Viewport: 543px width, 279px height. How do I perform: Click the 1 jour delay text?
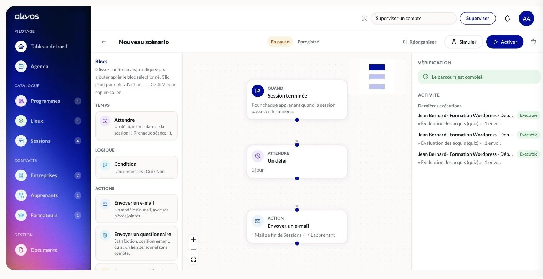tap(258, 170)
